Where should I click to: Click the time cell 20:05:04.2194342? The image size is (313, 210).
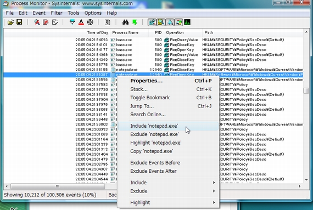pos(91,60)
